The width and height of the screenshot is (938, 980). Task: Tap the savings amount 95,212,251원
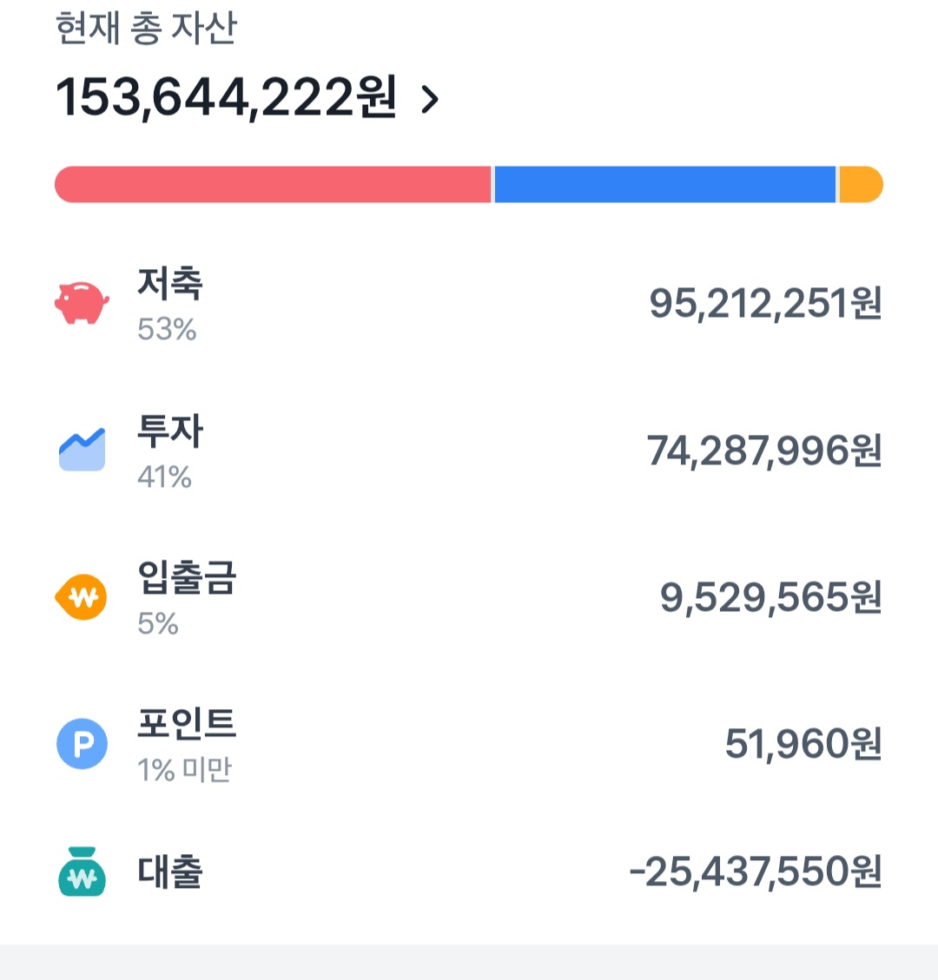pyautogui.click(x=765, y=304)
